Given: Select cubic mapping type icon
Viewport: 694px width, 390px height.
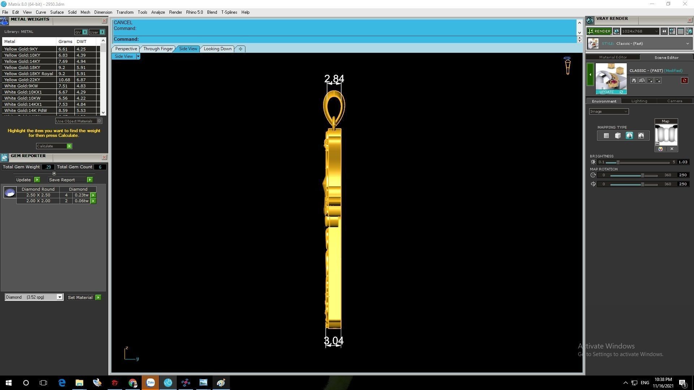Looking at the screenshot, I should click(618, 136).
